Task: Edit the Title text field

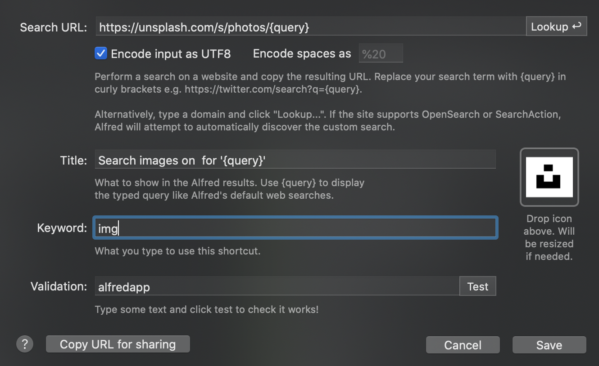Action: click(295, 160)
